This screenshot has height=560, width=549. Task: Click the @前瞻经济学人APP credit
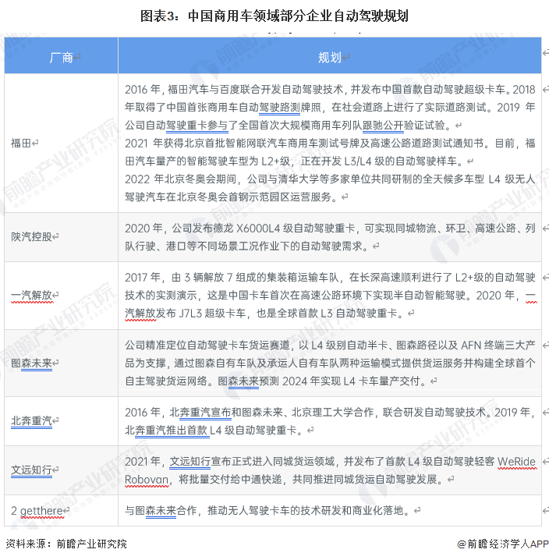point(503,544)
